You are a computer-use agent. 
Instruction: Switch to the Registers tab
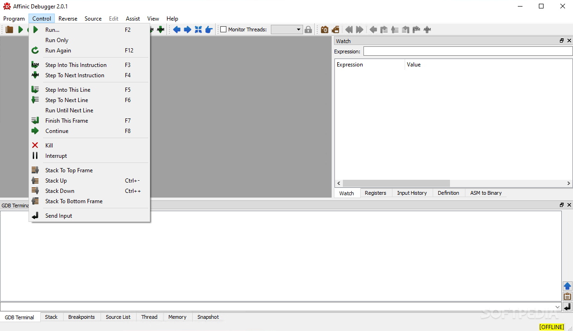point(376,193)
